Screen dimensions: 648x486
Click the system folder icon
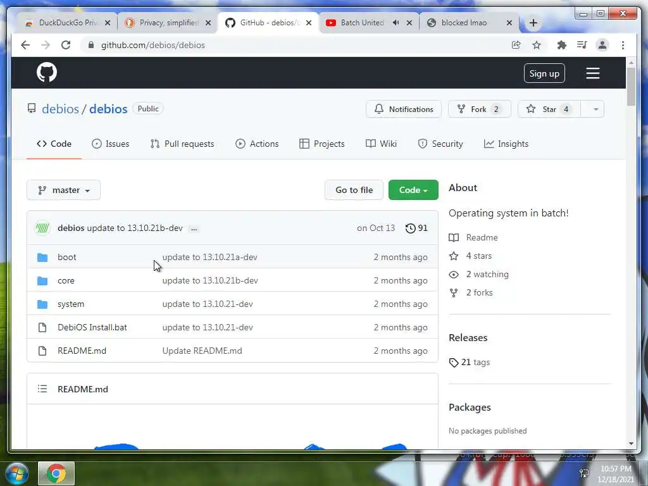coord(42,304)
